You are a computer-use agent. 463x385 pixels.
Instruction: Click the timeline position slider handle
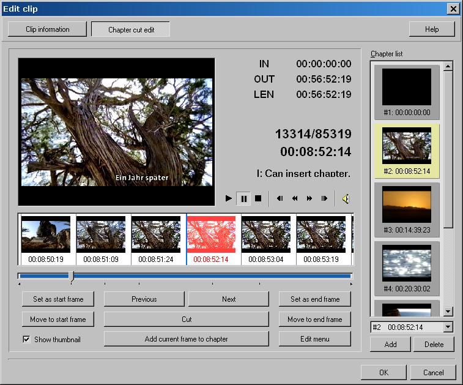72,277
